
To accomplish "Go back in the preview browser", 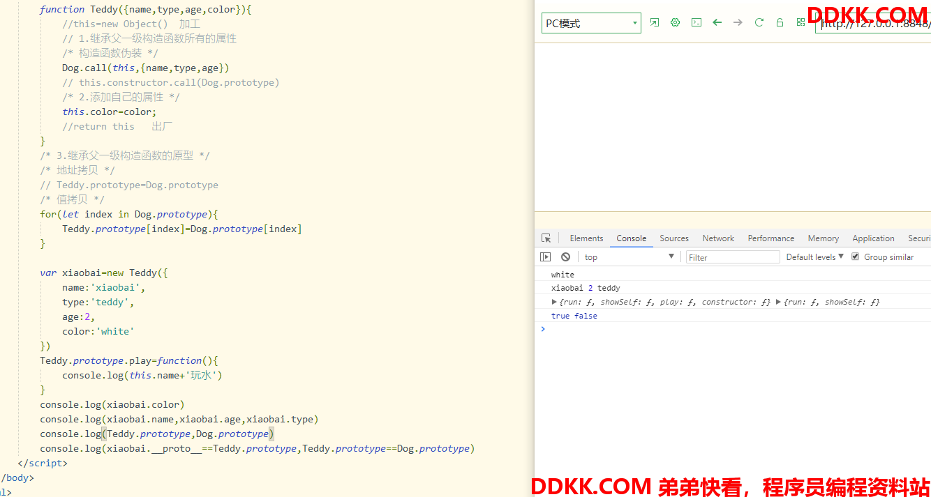I will click(x=717, y=22).
